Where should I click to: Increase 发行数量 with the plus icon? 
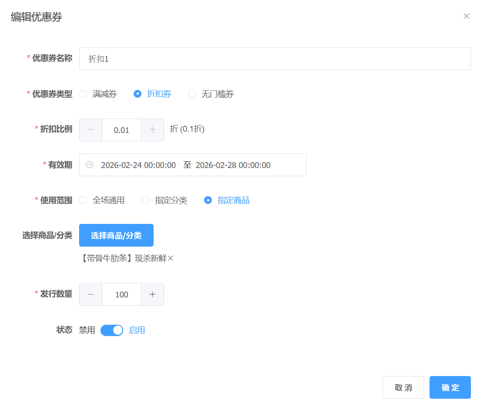click(152, 294)
